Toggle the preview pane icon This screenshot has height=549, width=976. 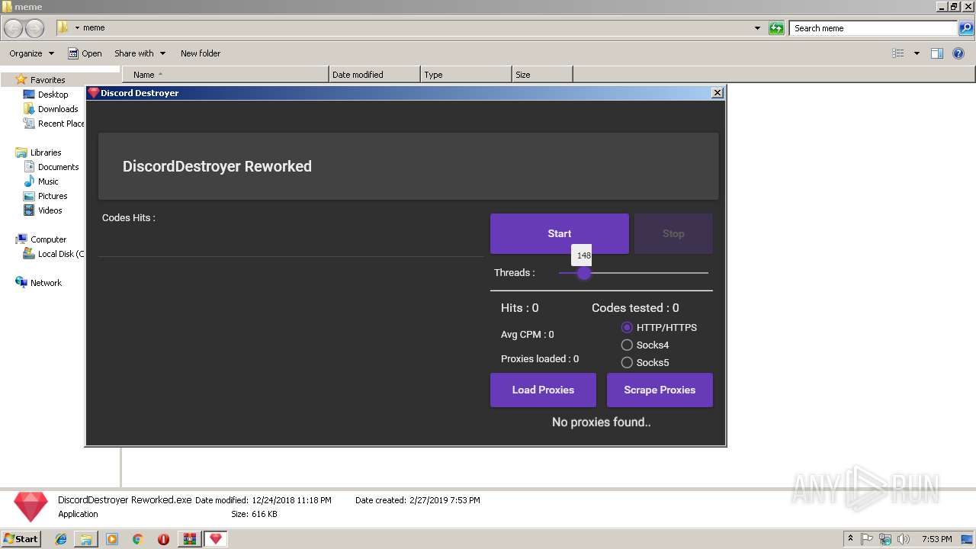pos(937,53)
